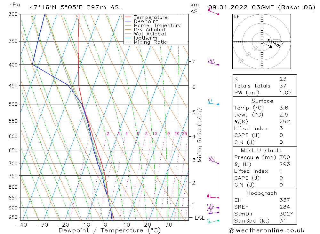Click the wind barb at 700 hPa
The image size is (320, 234).
[x=214, y=160]
